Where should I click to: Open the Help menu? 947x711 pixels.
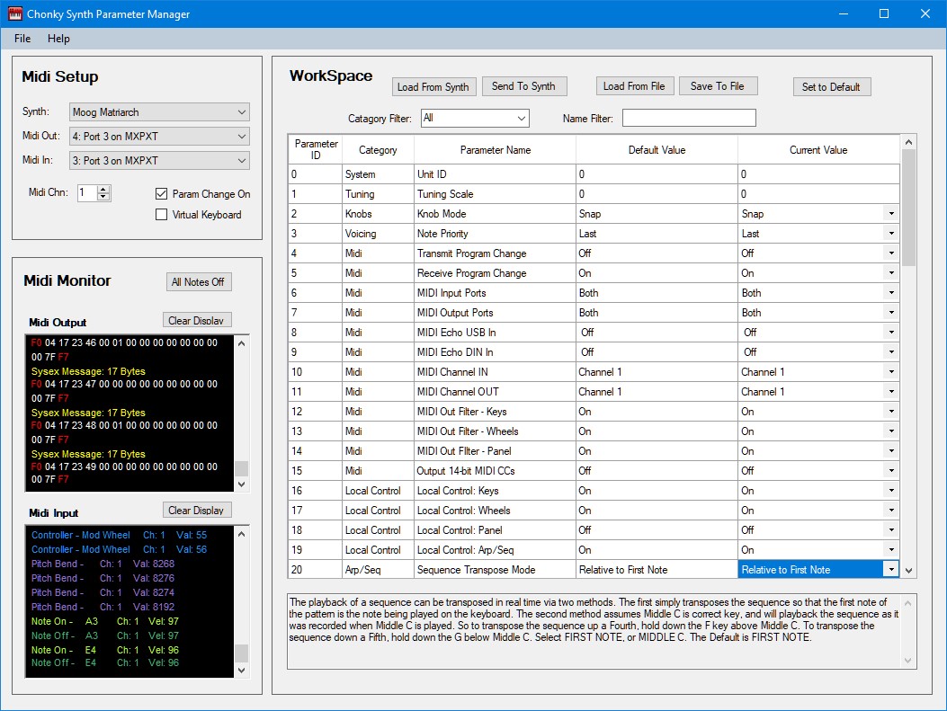(x=58, y=39)
